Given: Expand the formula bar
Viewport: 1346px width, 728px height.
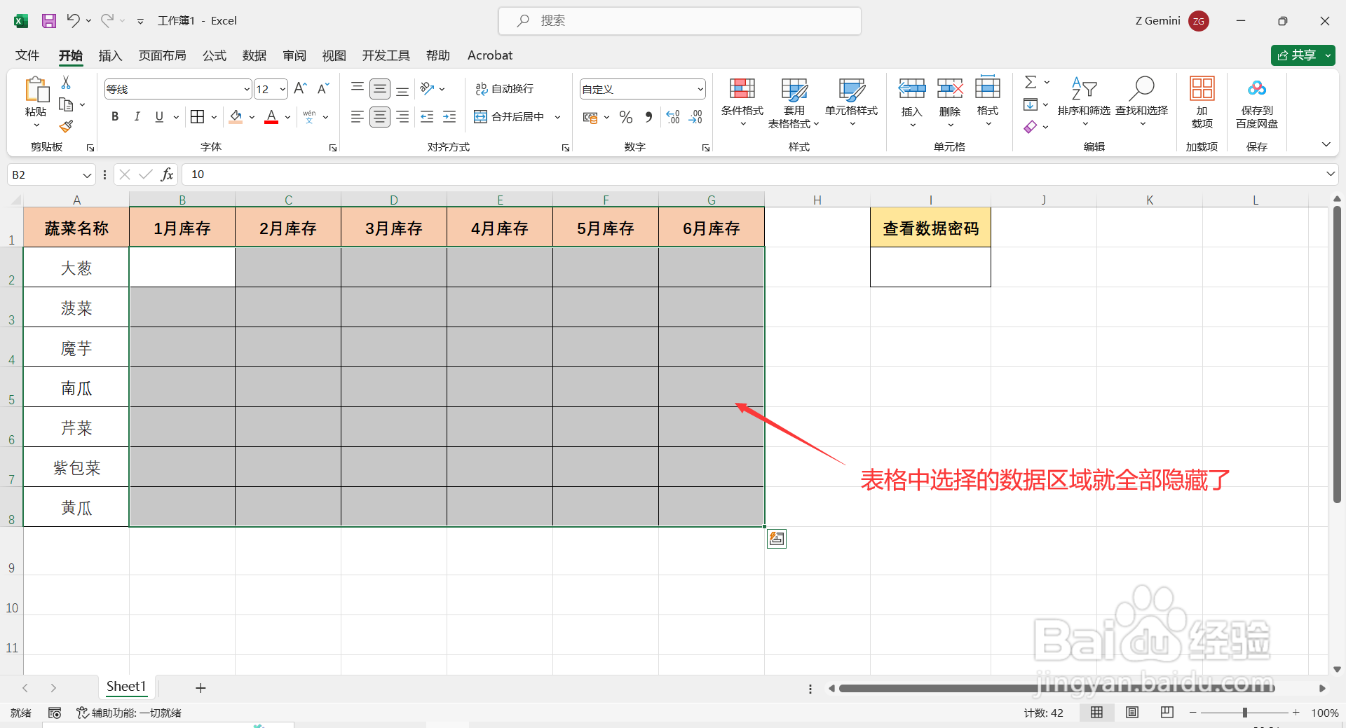Looking at the screenshot, I should tap(1330, 174).
